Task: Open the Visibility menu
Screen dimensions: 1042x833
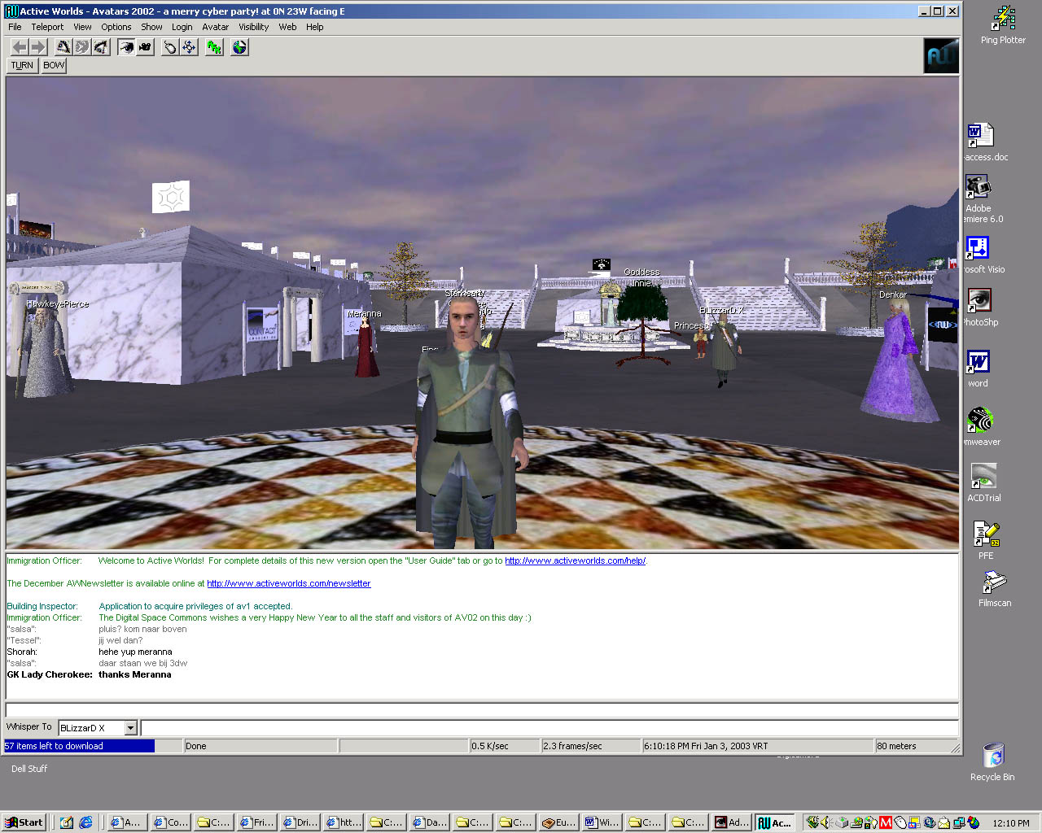Action: (x=253, y=27)
